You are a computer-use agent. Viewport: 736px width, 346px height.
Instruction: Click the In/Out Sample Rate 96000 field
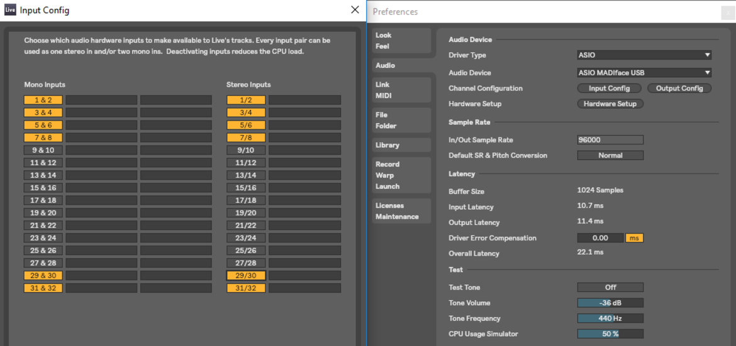(610, 139)
